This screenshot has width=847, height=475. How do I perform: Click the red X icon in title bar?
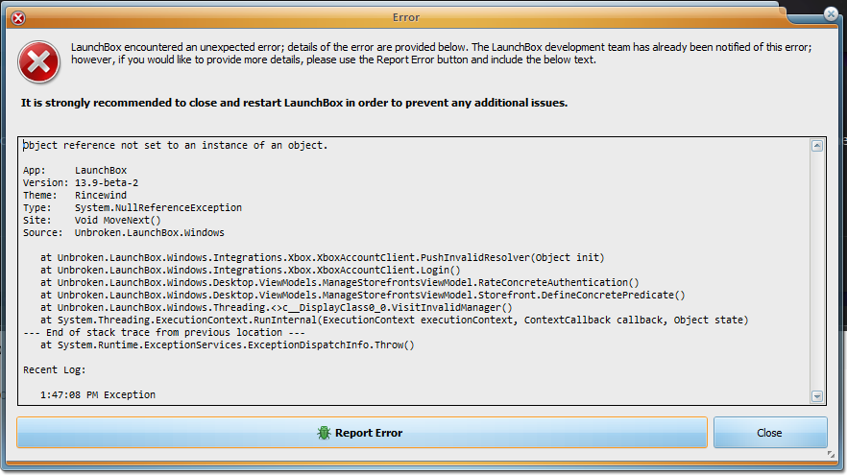[18, 18]
